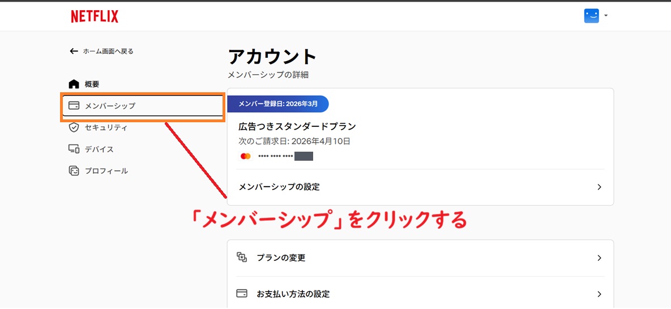Screen dimensions: 671x309
Task: Click the back arrow icon
Action: click(74, 51)
